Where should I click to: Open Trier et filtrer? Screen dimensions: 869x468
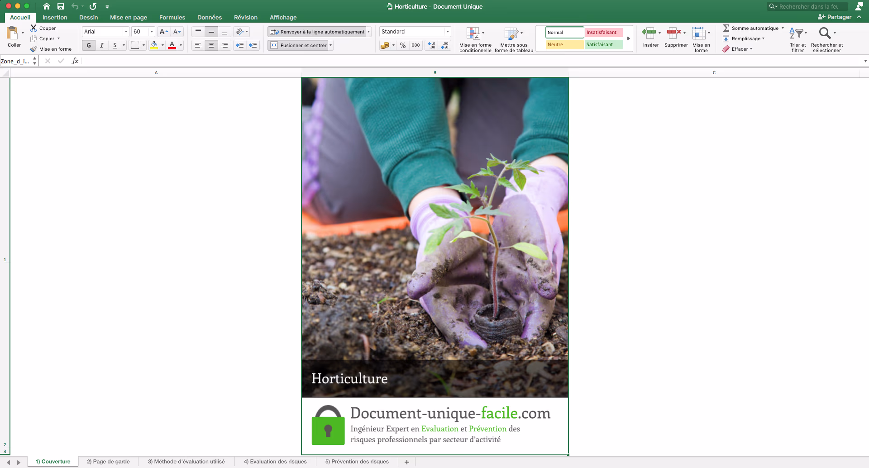[797, 39]
